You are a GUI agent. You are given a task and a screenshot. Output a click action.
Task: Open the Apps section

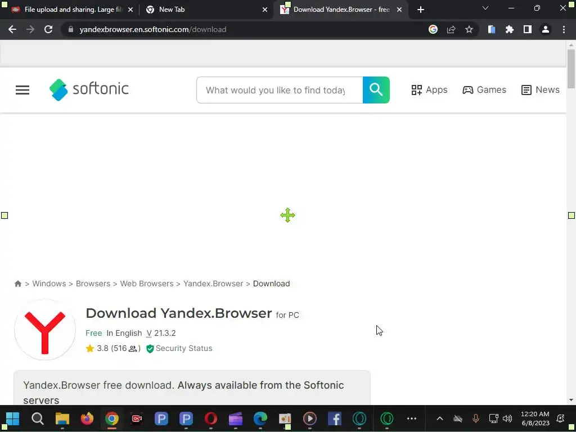(x=429, y=90)
